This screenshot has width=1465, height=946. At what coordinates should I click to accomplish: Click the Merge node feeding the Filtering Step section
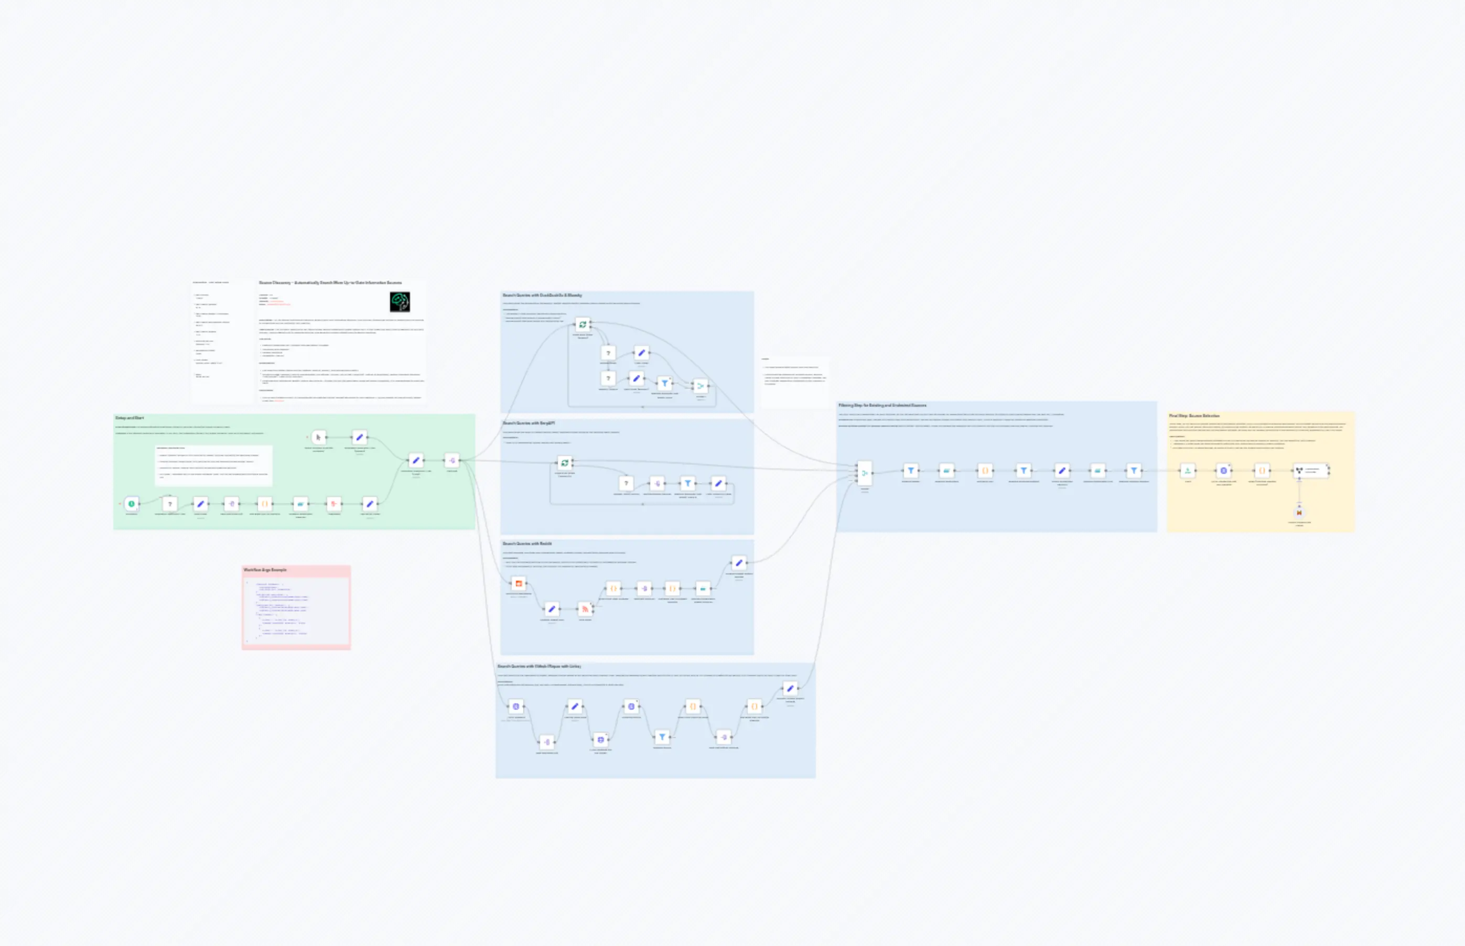click(865, 473)
